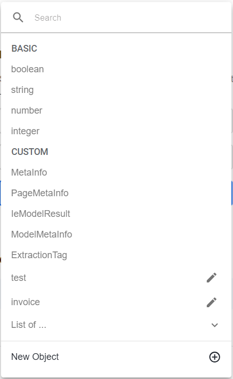Pick the IeModelResult type
This screenshot has width=233, height=379.
pyautogui.click(x=116, y=214)
